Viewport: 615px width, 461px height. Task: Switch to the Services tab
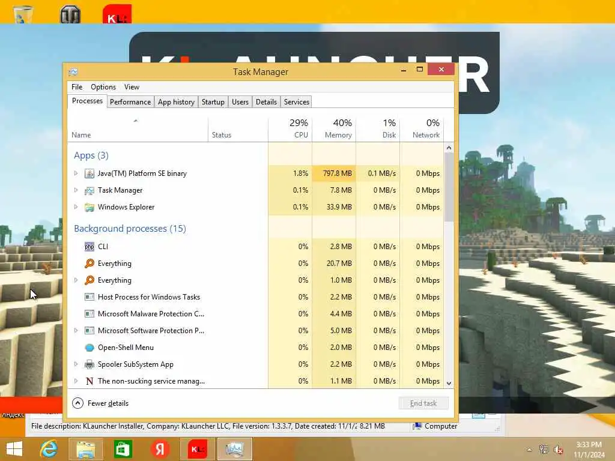(x=297, y=102)
